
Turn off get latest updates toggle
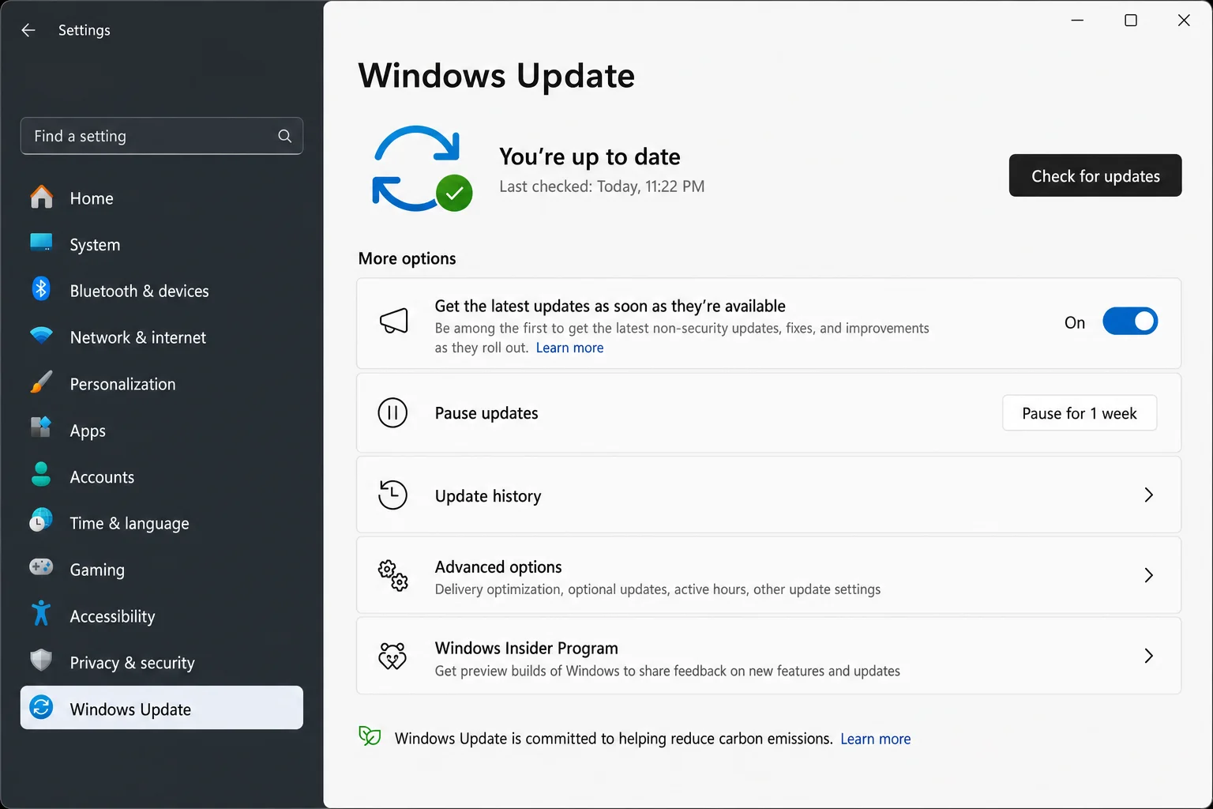click(x=1130, y=322)
